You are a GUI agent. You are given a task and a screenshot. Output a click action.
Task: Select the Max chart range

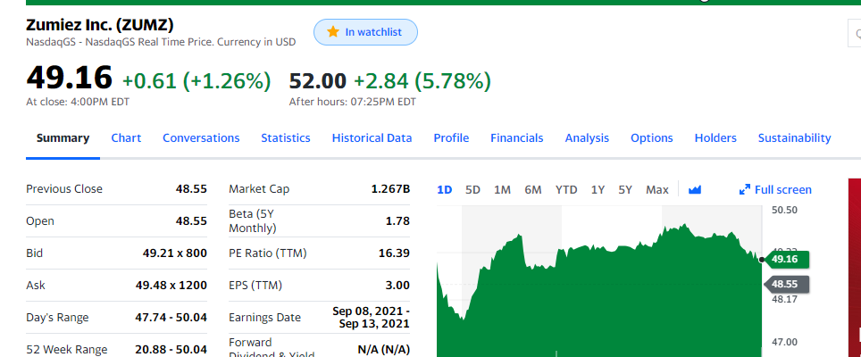click(657, 189)
